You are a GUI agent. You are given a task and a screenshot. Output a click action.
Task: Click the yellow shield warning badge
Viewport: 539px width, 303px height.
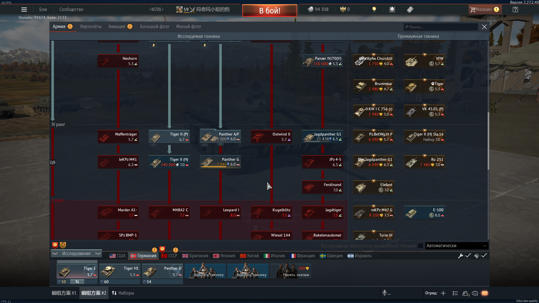point(63,245)
